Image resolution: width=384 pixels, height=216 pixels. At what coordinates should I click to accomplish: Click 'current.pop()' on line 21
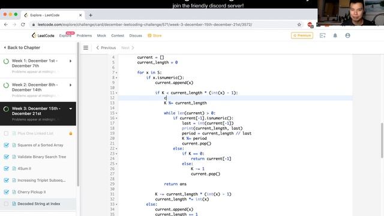[x=196, y=143]
